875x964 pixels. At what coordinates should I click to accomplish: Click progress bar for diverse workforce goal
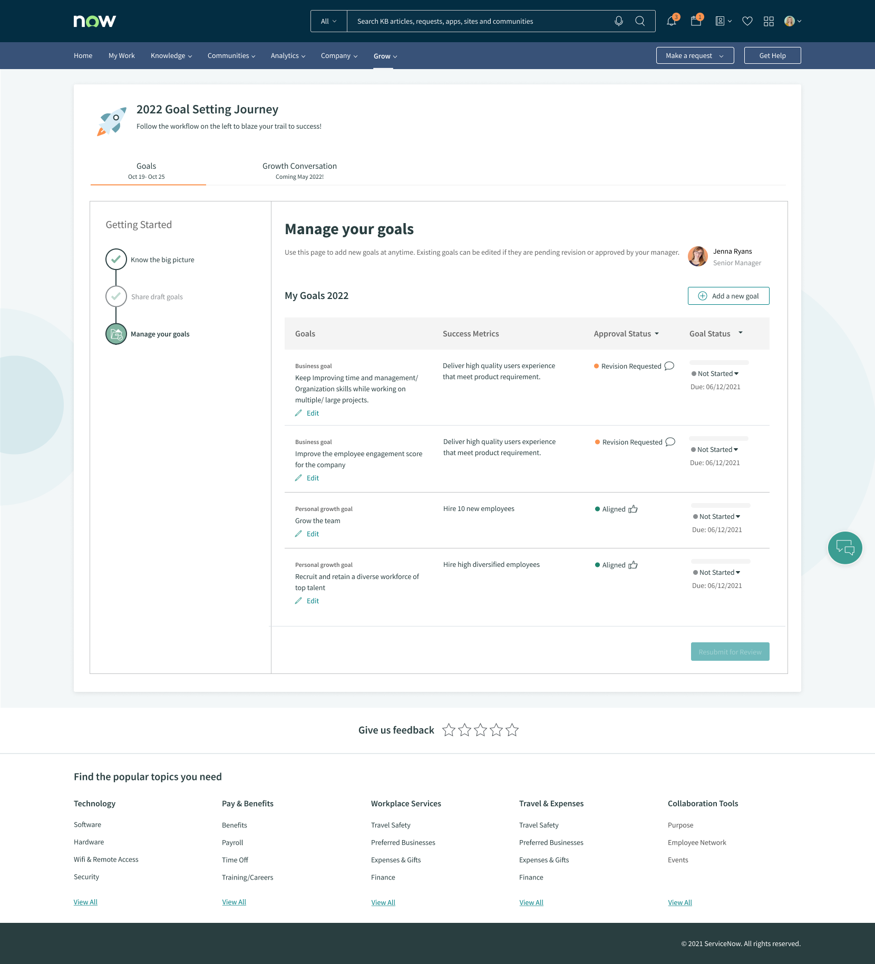click(721, 561)
